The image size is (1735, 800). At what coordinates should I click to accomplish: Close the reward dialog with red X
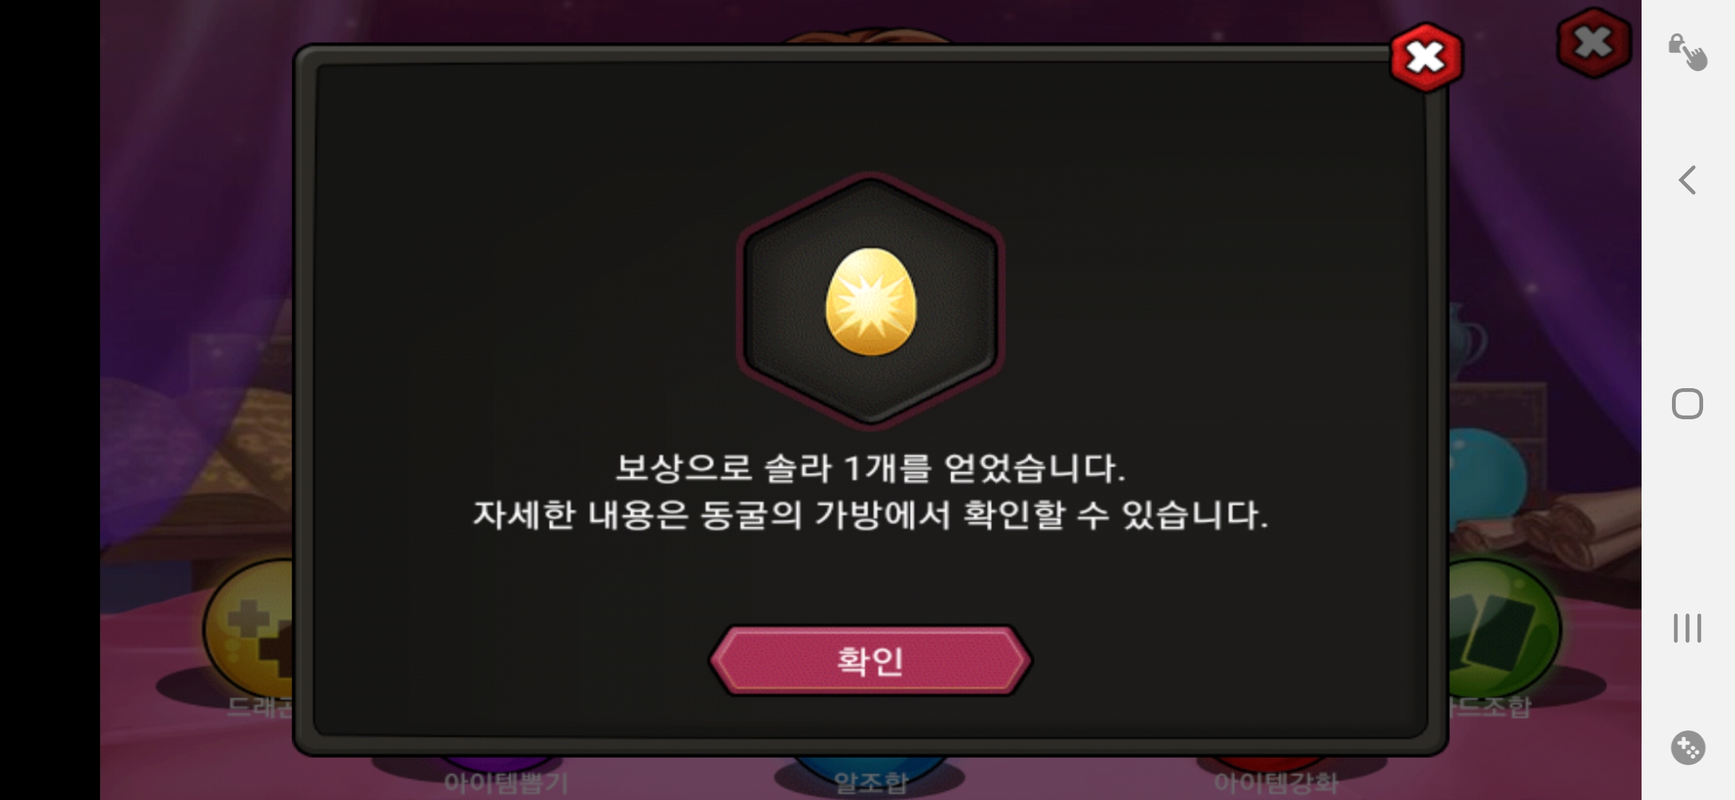coord(1426,58)
